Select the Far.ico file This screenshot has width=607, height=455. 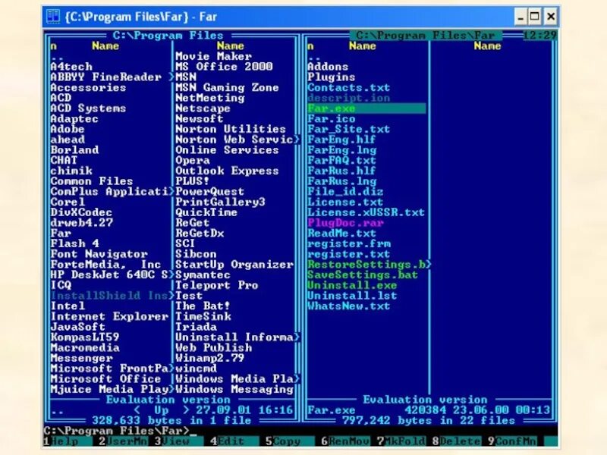(x=332, y=119)
